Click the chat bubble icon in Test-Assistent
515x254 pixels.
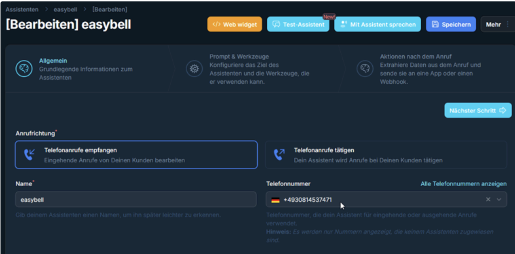coord(276,24)
